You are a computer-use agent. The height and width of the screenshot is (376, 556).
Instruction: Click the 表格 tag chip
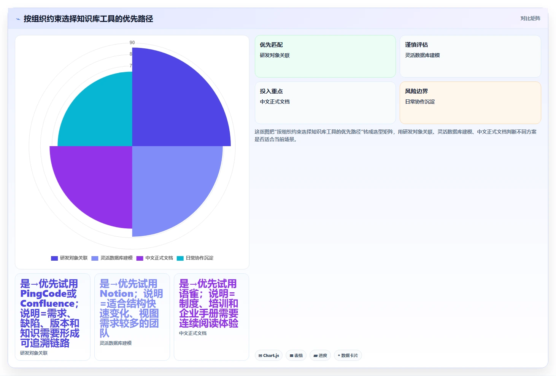pyautogui.click(x=296, y=355)
